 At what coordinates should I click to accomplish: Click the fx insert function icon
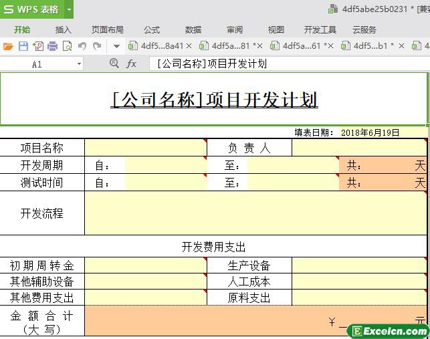click(x=132, y=64)
